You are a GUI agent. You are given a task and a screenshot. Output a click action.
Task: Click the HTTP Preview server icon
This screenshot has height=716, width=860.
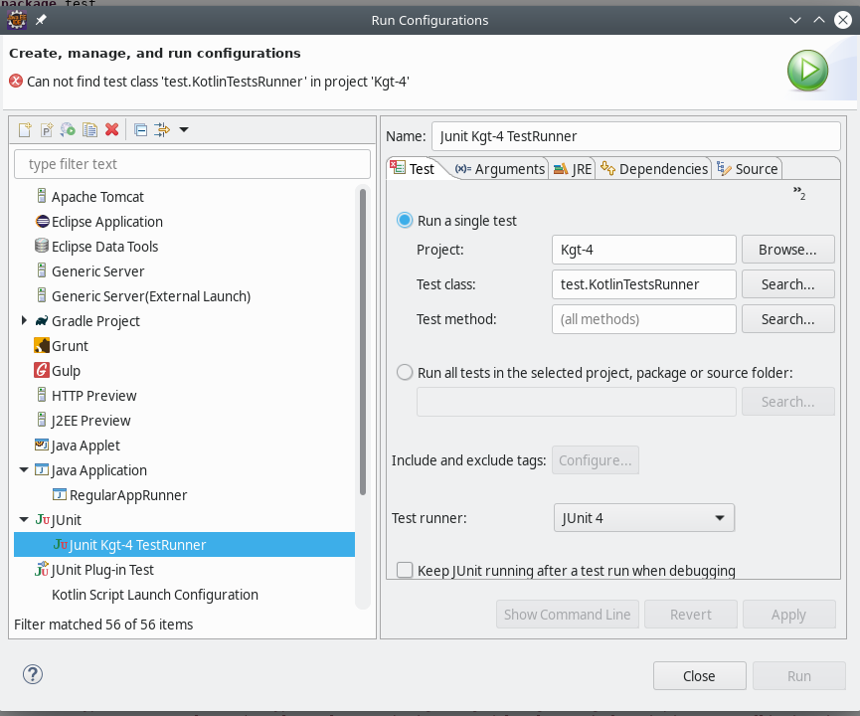pyautogui.click(x=42, y=395)
